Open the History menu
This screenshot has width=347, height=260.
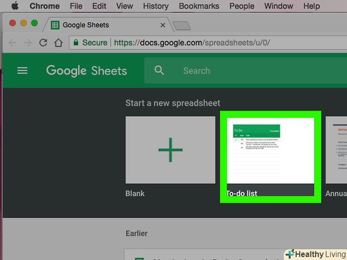click(155, 6)
